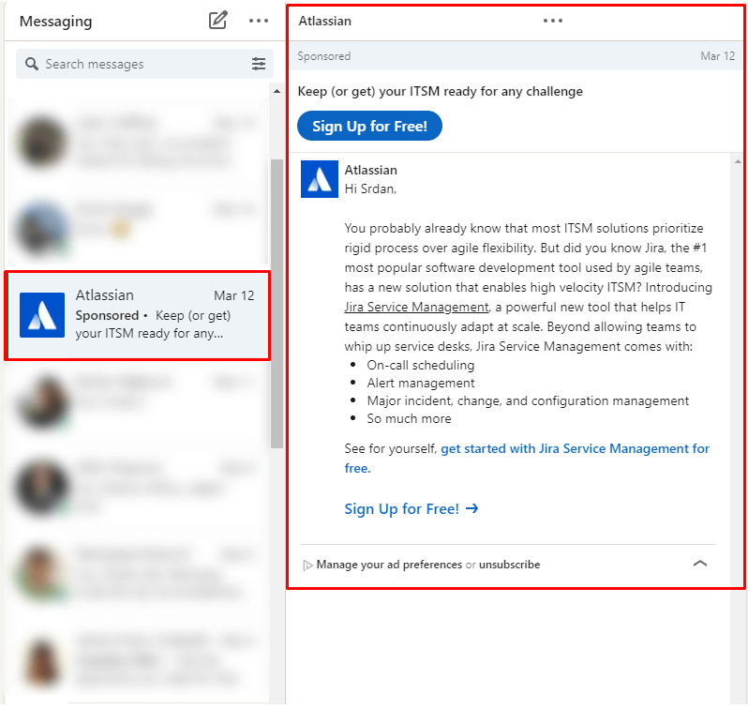Click the message pane scroll up arrow

click(738, 162)
